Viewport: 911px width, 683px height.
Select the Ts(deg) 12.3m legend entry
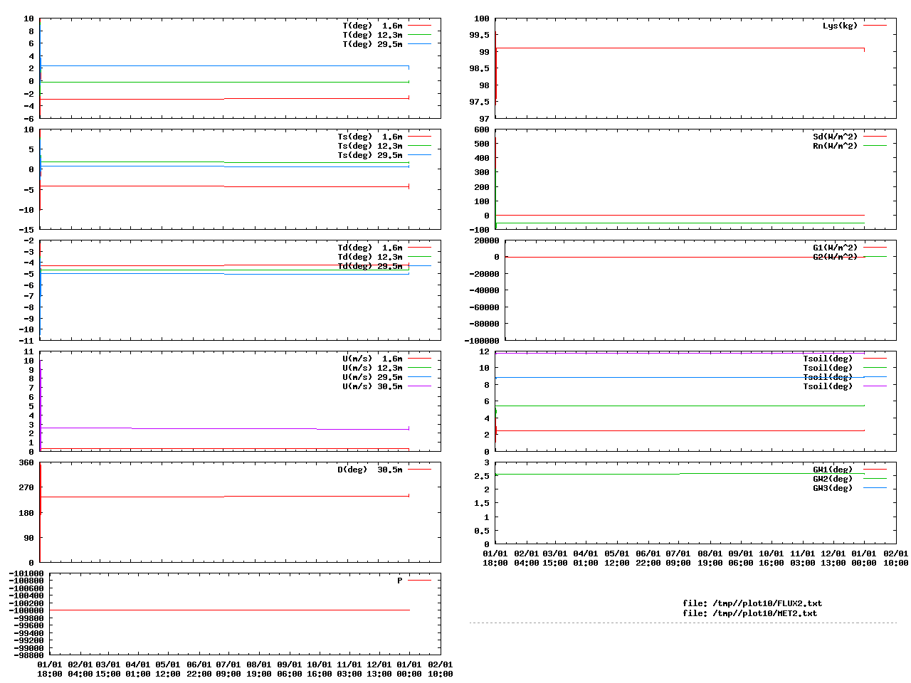[x=369, y=146]
